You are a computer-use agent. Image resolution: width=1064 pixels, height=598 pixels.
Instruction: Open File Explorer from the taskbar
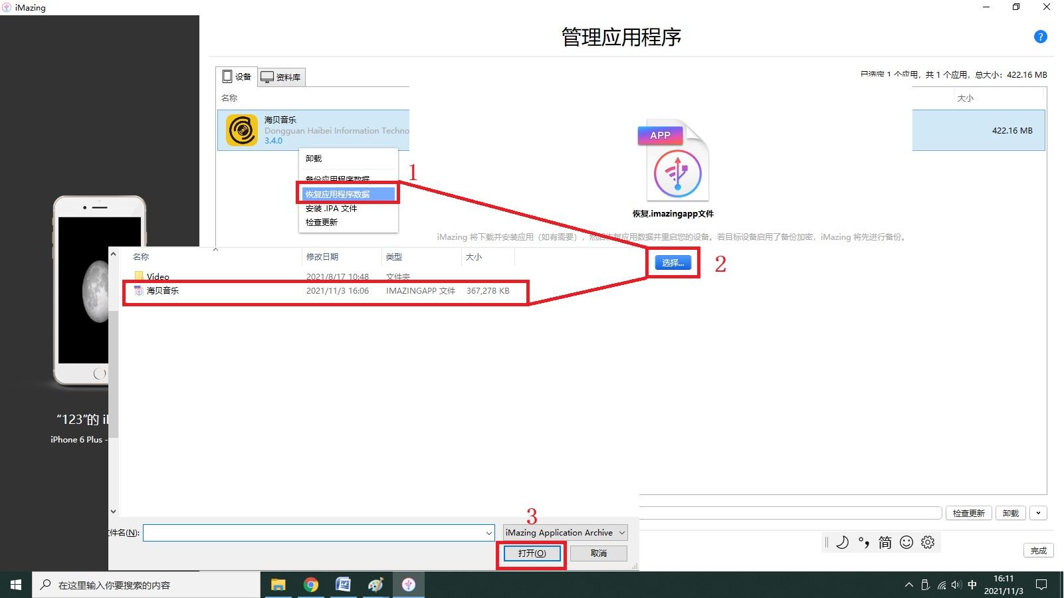(x=278, y=585)
